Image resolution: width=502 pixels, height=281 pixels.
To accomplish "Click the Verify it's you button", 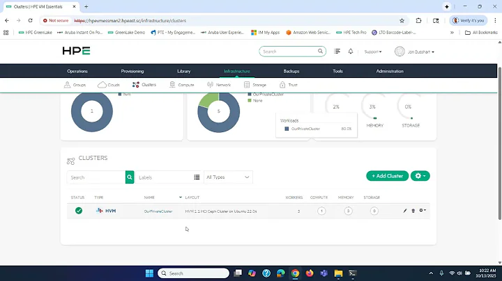I will click(x=468, y=20).
